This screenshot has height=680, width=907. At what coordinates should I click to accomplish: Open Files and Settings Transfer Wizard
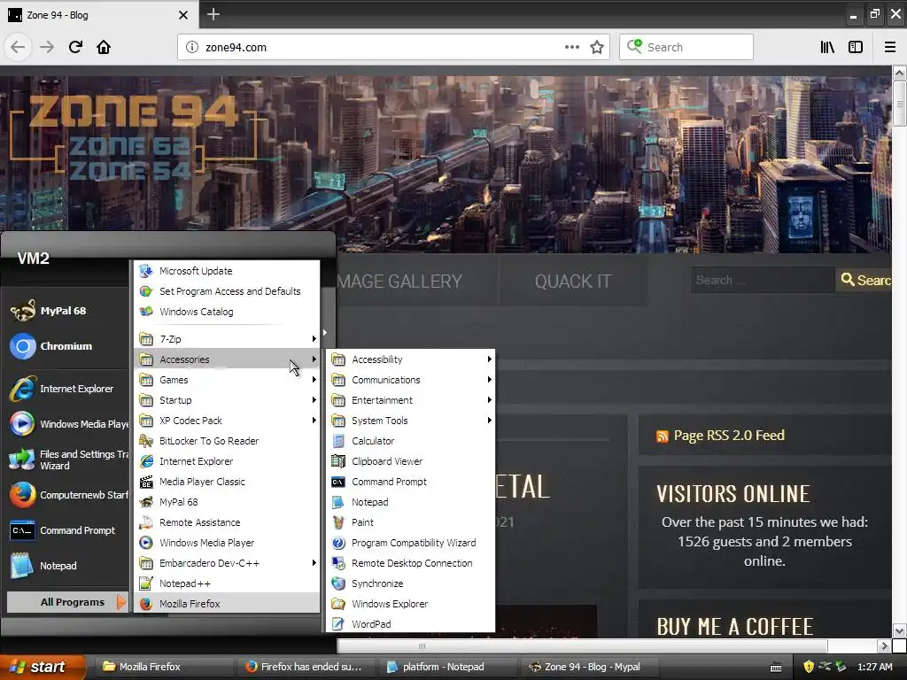pyautogui.click(x=66, y=460)
